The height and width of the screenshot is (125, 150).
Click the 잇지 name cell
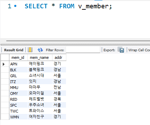[40, 81]
